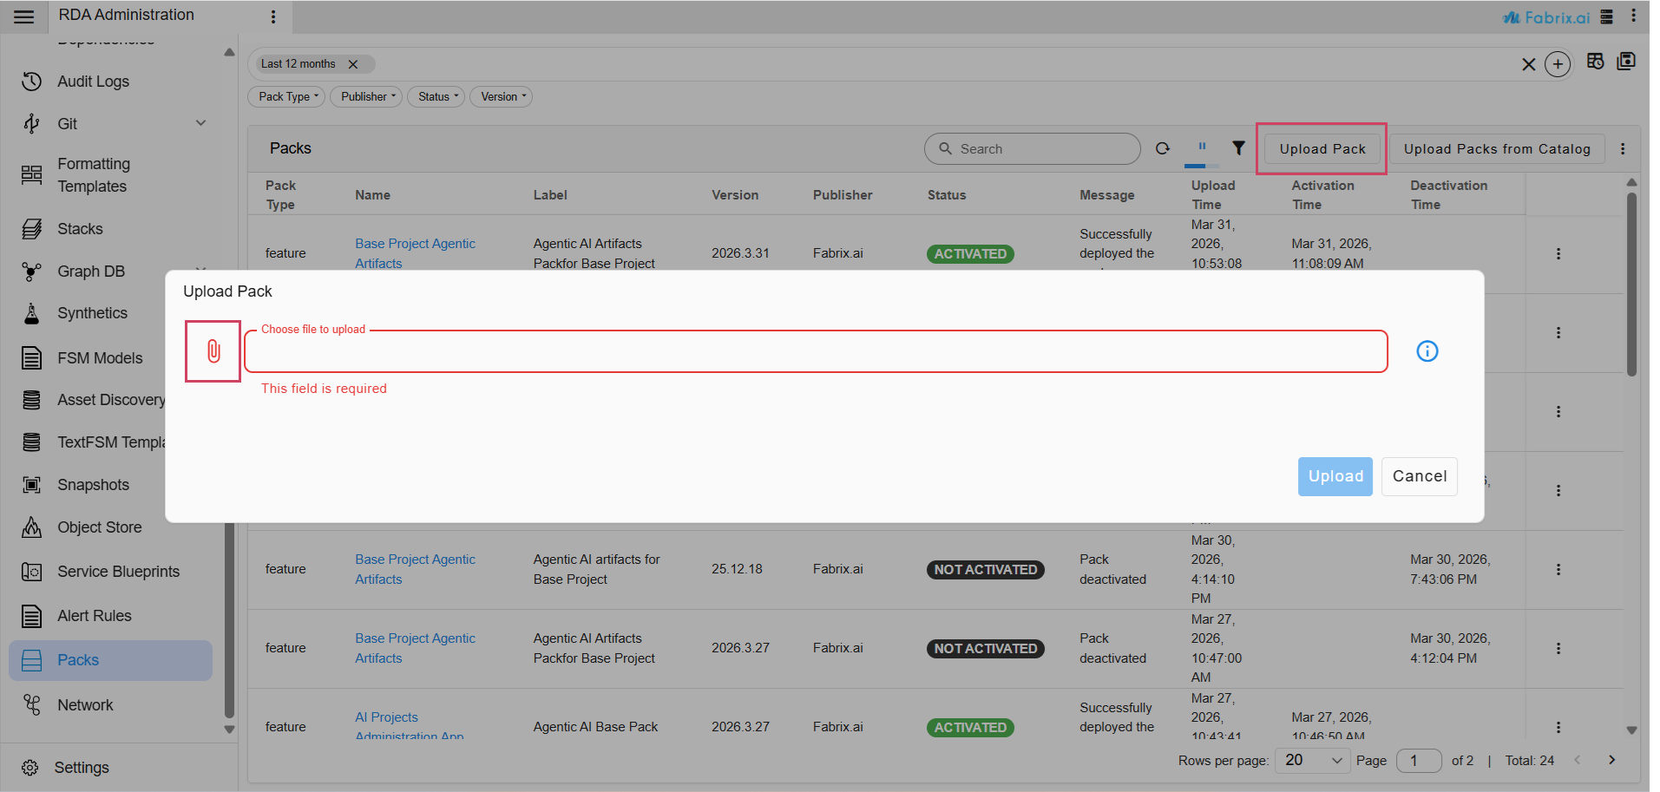Click the Snapshots icon
1660x792 pixels.
coord(31,484)
